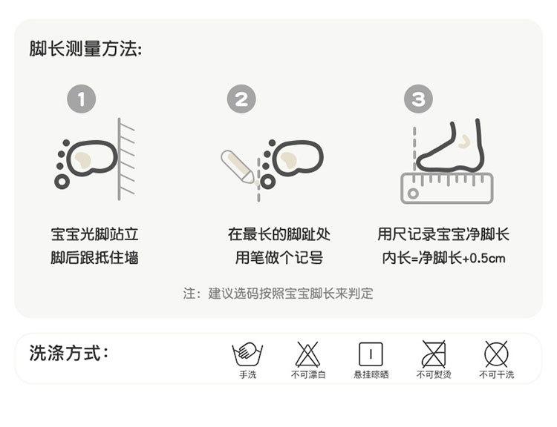Click the 内长=净脚长+0.5cm formula text
This screenshot has height=427, width=557.
coord(443,258)
